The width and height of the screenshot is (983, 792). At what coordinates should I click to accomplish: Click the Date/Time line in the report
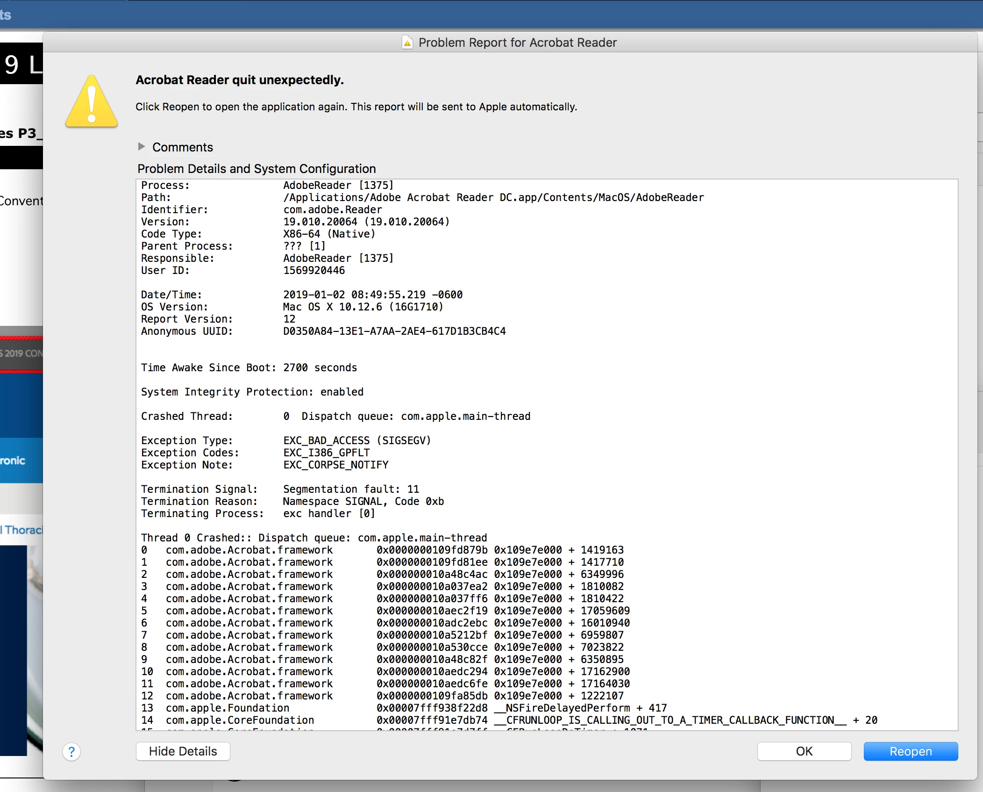[x=301, y=295]
